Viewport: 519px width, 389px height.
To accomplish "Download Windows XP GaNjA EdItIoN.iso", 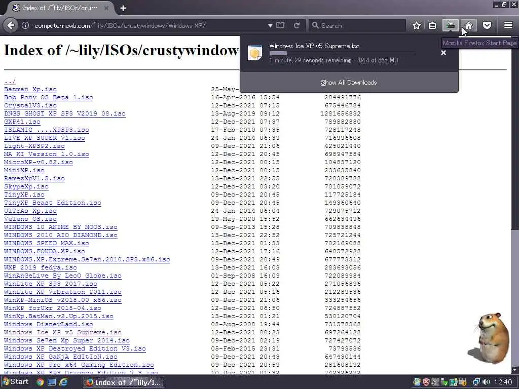I will [61, 357].
